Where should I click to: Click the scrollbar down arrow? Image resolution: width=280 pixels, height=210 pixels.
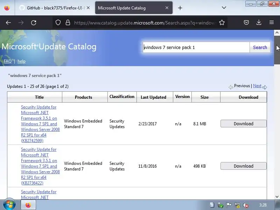(277, 197)
